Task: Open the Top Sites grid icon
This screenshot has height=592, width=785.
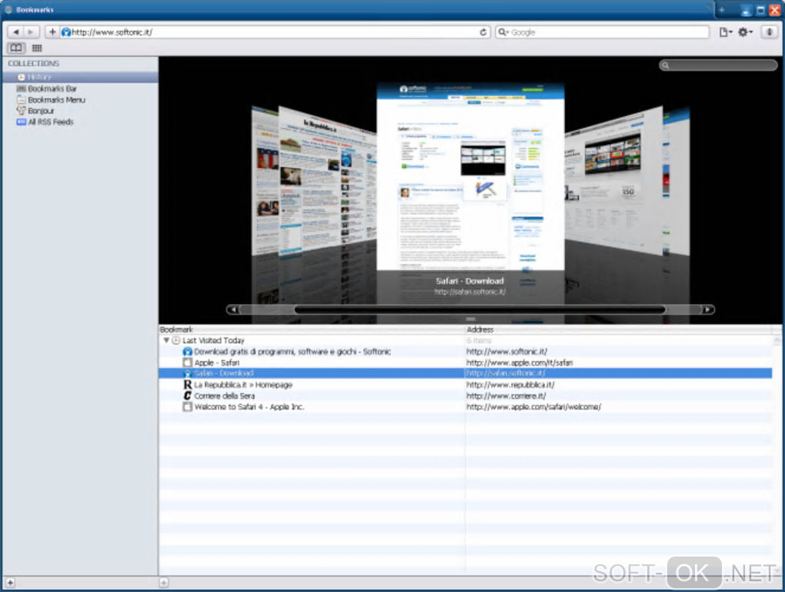Action: coord(36,48)
